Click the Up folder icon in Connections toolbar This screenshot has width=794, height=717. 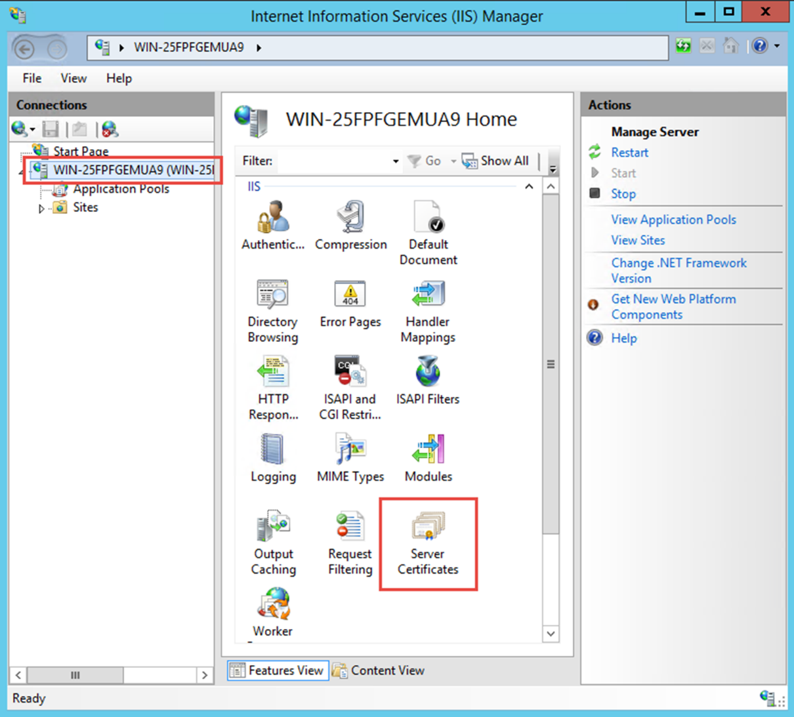click(79, 129)
